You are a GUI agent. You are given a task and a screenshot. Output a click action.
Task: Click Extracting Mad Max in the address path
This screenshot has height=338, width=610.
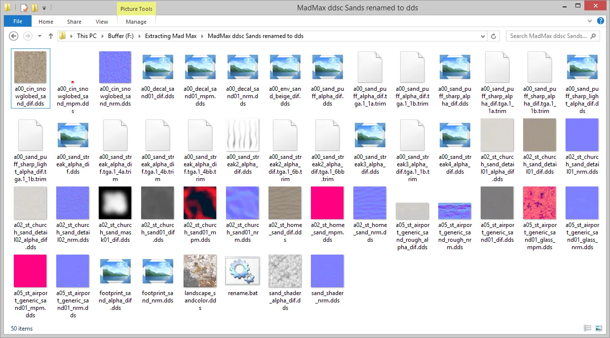[x=171, y=36]
